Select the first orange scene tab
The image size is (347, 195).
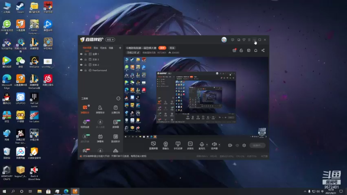click(87, 48)
